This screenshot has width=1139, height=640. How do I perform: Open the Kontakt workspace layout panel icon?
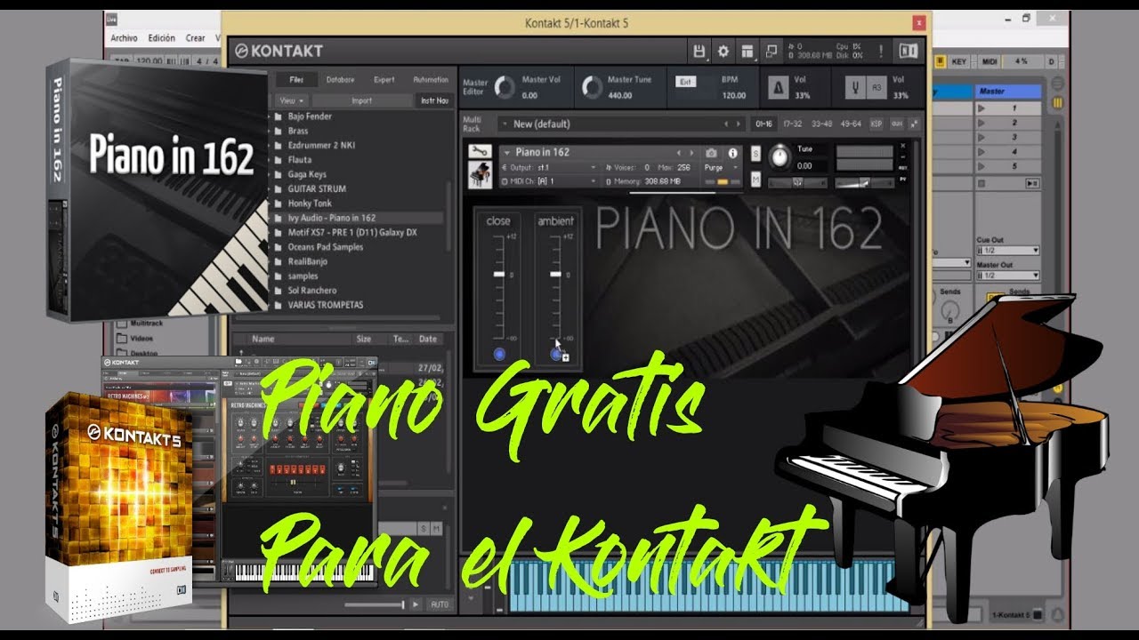[x=747, y=51]
